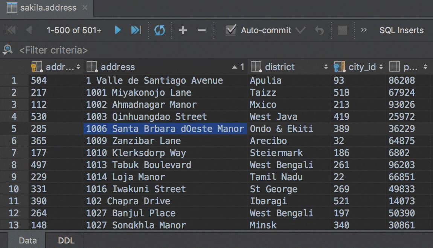Viewport: 433px width, 248px height.
Task: Click the p... column sort arrows
Action: point(425,67)
